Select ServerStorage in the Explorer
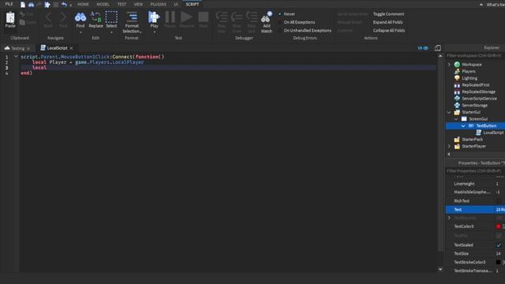Viewport: 505px width, 284px height. pyautogui.click(x=475, y=105)
